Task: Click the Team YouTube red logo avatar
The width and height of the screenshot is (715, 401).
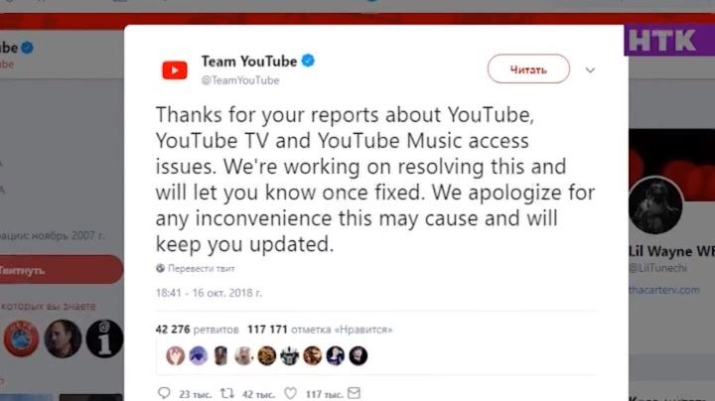Action: [175, 70]
